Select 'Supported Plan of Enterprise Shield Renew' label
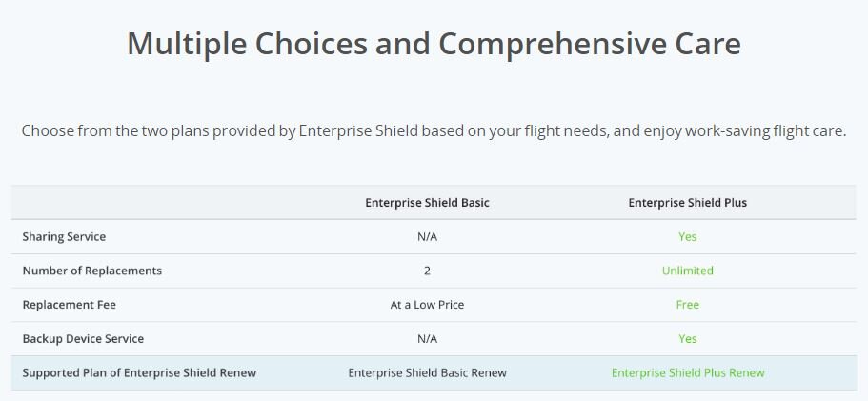The image size is (868, 401). [x=139, y=372]
